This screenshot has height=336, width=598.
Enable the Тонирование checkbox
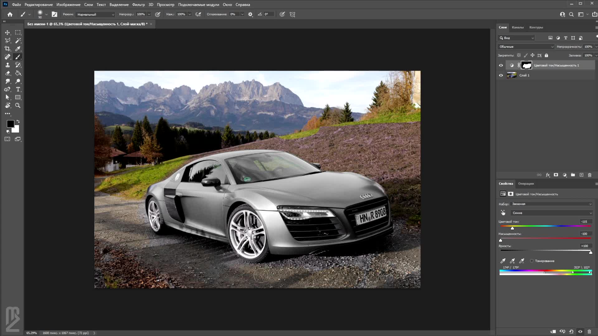532,261
